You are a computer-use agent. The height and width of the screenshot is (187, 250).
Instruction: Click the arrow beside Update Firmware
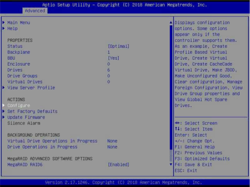click(3, 117)
